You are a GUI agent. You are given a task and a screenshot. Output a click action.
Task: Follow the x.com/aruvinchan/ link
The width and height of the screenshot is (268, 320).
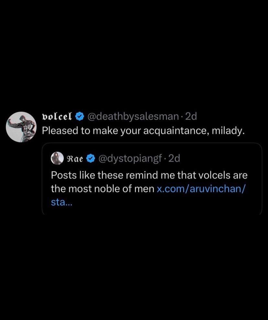pos(201,189)
